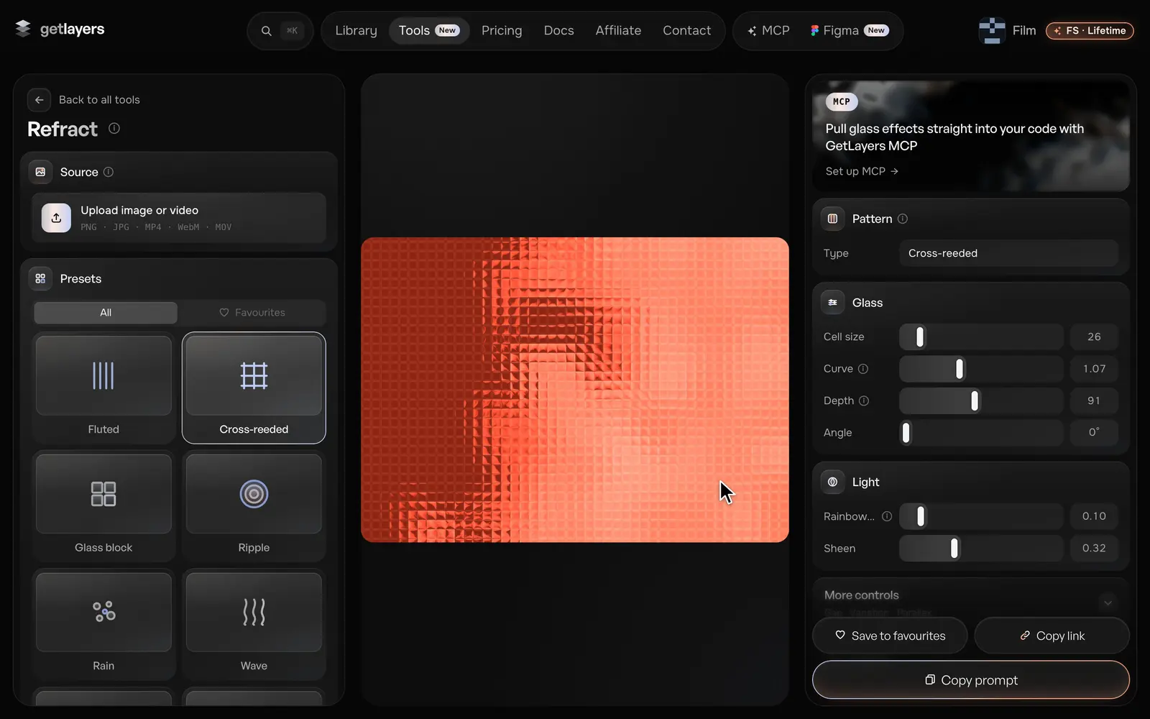The height and width of the screenshot is (719, 1150).
Task: Click the Depth slider handle
Action: click(975, 400)
